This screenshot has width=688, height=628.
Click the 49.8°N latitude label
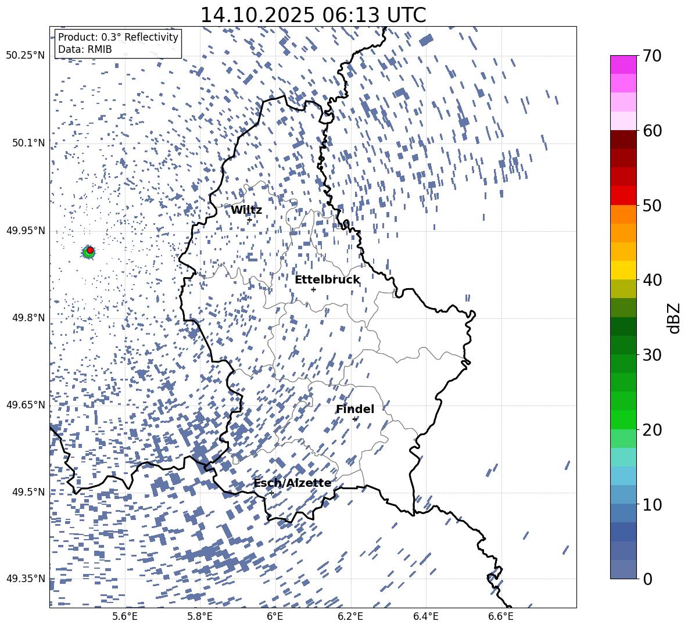pyautogui.click(x=28, y=318)
